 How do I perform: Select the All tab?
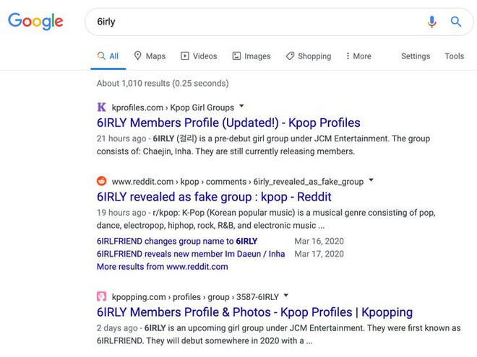point(108,56)
